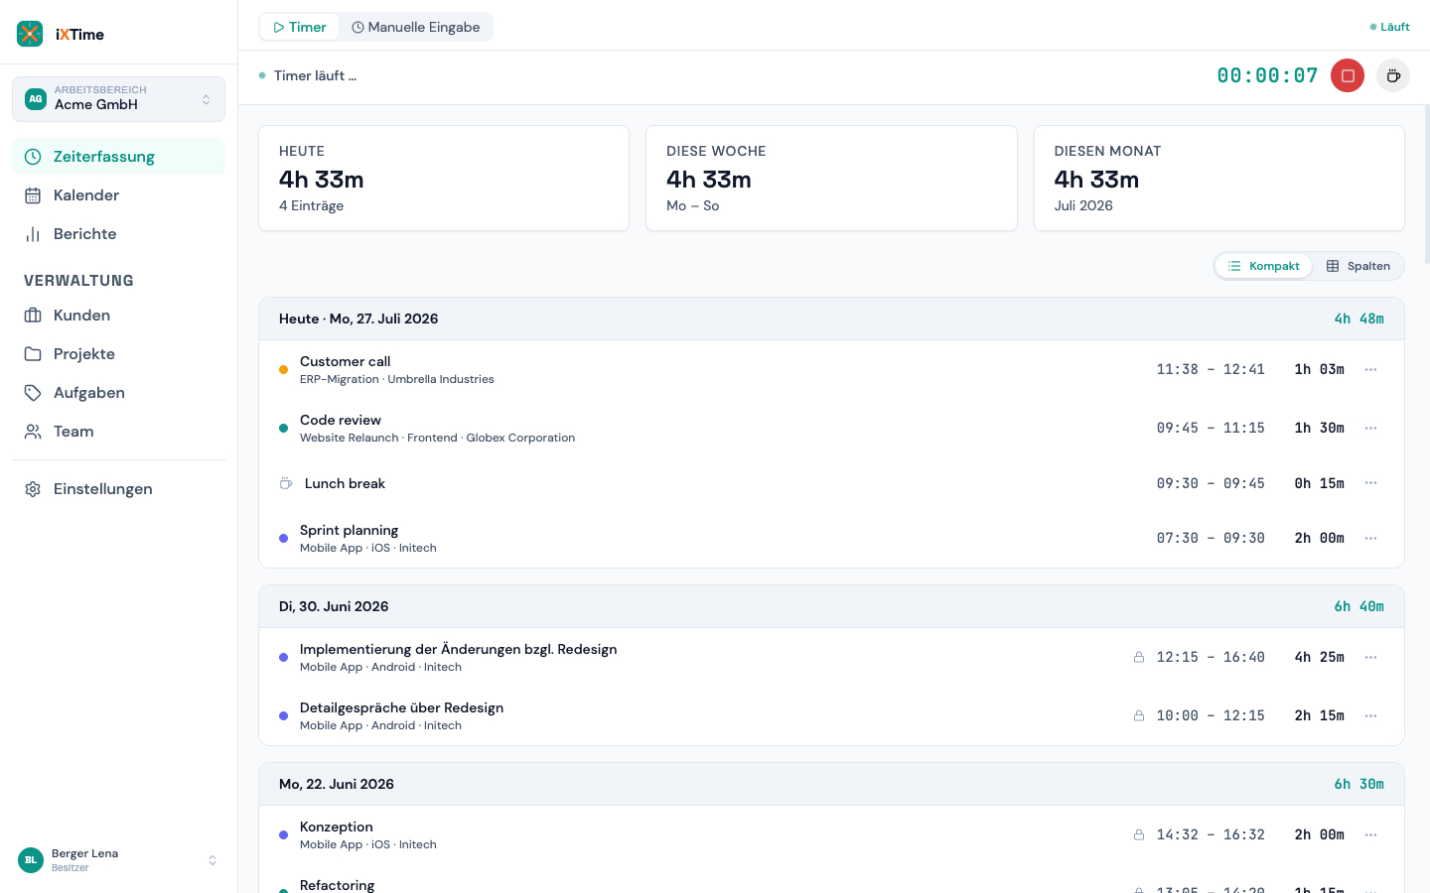Open Kalender in the sidebar
Screen dimensions: 1430x893
(118, 195)
